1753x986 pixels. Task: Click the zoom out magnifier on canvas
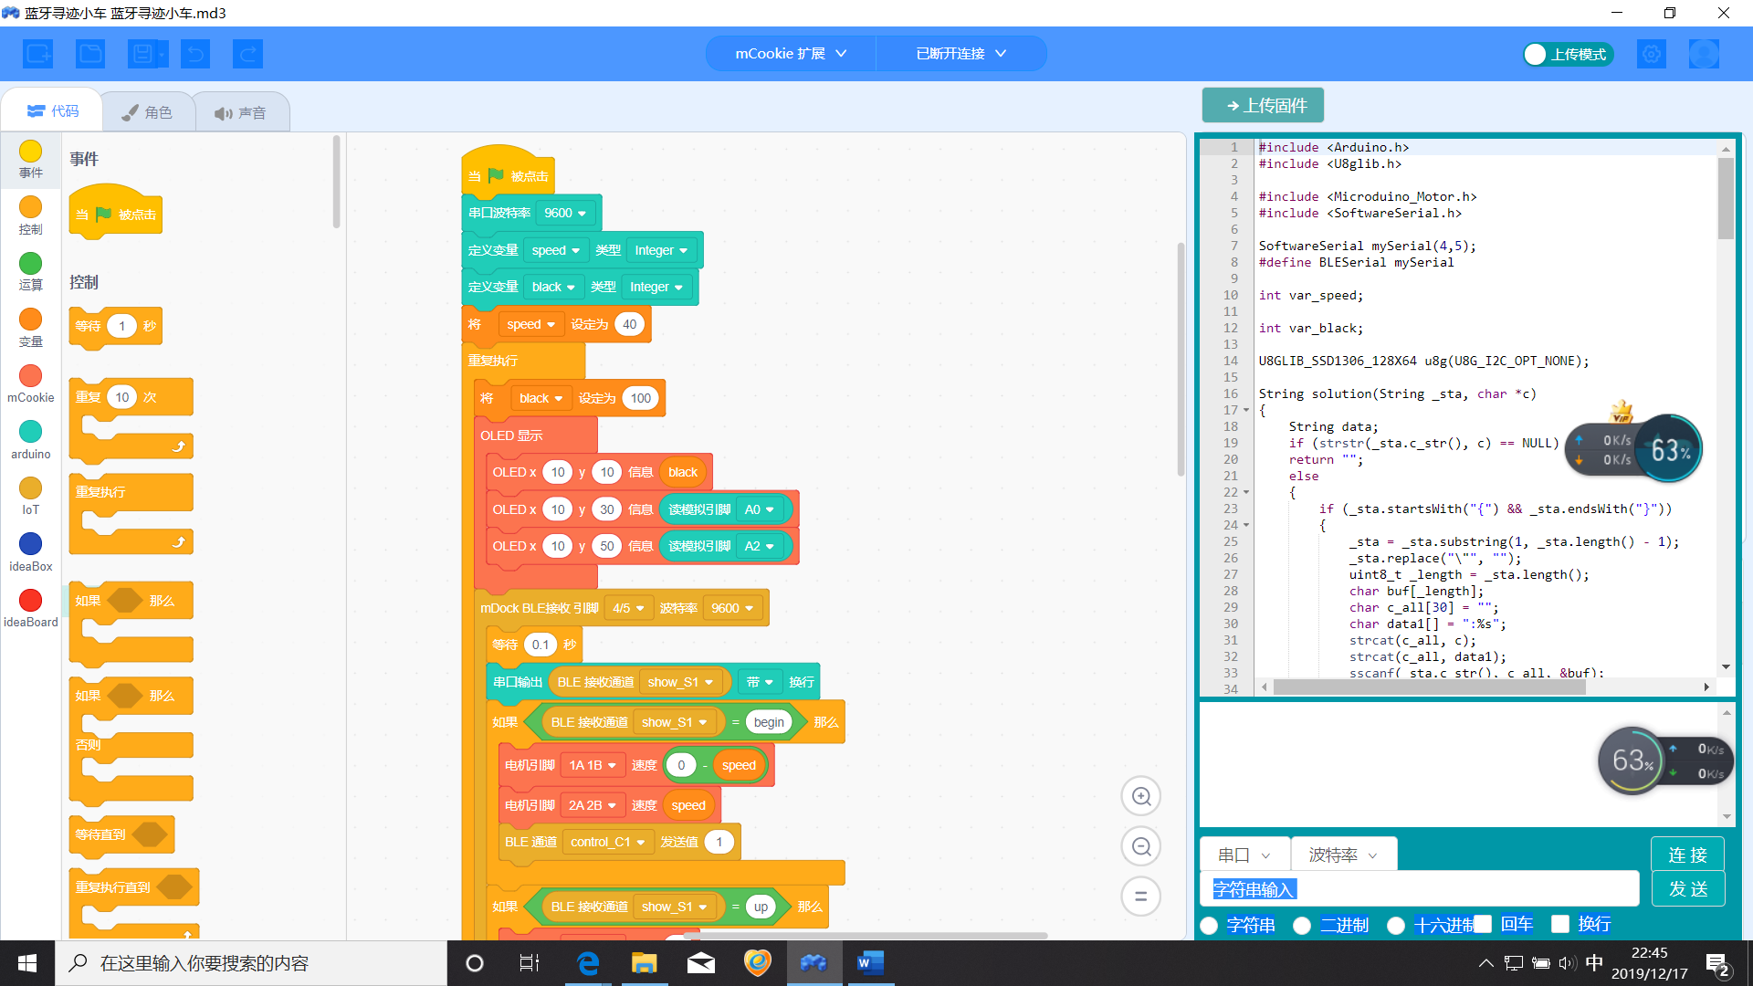[x=1140, y=846]
